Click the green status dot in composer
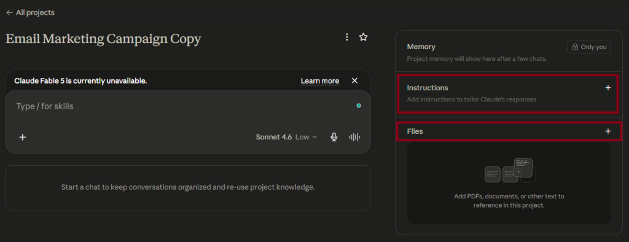The image size is (629, 242). click(x=359, y=106)
